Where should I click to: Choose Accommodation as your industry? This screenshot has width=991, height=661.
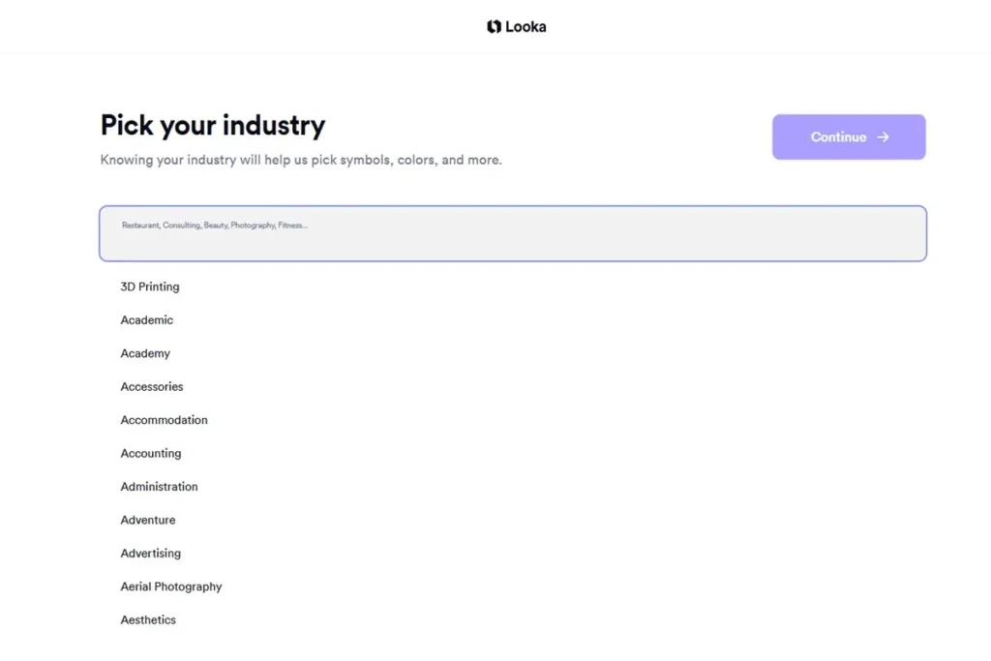click(x=165, y=420)
